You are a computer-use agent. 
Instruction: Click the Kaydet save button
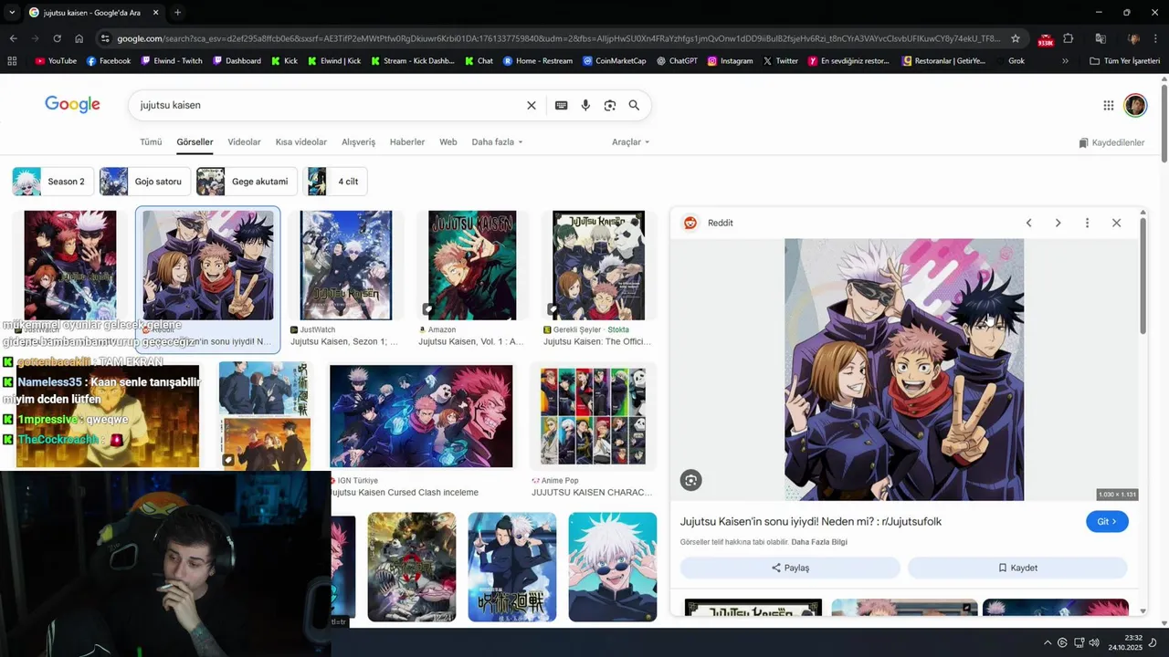click(x=1017, y=568)
